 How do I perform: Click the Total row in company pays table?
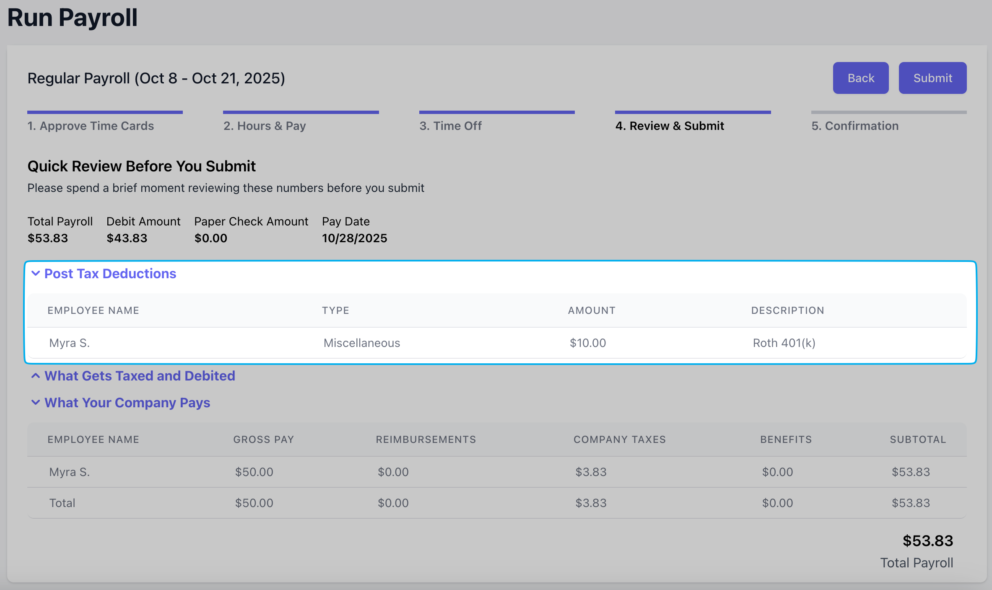coord(62,503)
